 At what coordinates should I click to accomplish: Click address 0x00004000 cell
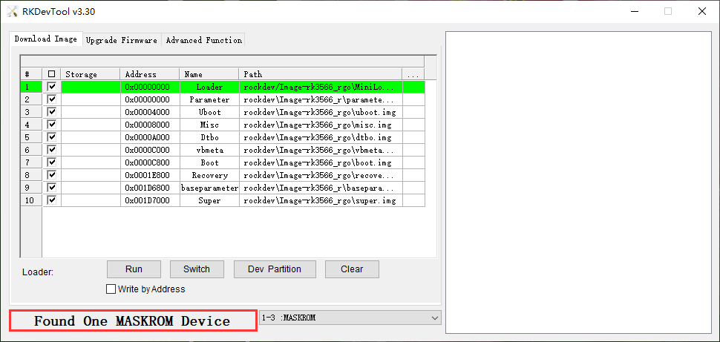(150, 112)
